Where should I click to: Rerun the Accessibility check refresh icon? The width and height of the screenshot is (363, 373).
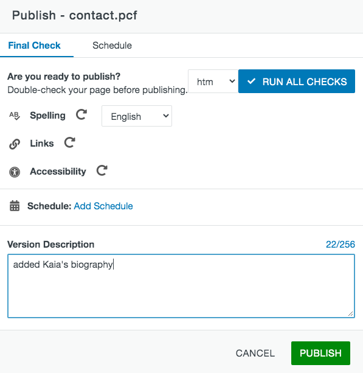click(x=102, y=170)
